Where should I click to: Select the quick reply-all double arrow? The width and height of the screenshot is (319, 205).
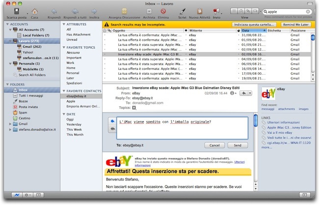pos(112,129)
